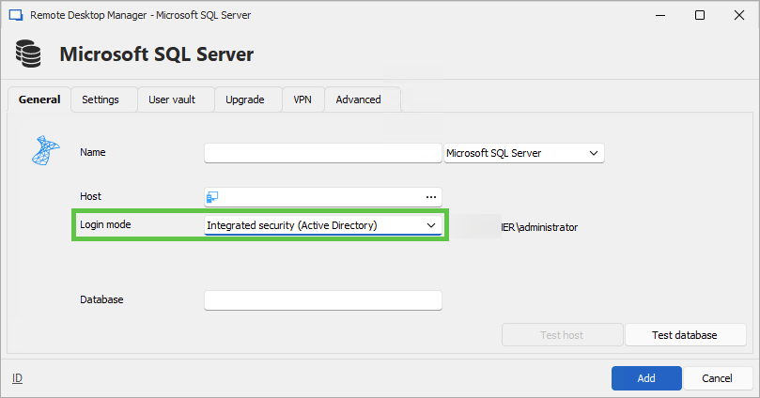The height and width of the screenshot is (398, 760).
Task: Open the VPN tab
Action: click(x=302, y=99)
